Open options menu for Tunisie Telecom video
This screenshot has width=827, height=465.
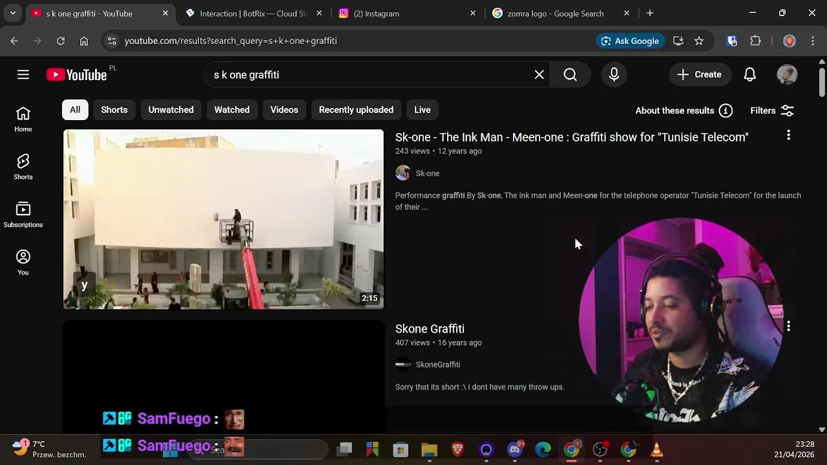(788, 135)
